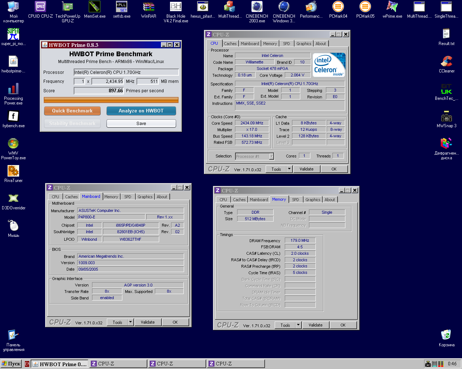462x369 pixels.
Task: Click the Analyze on HWBOT button
Action: 141,111
